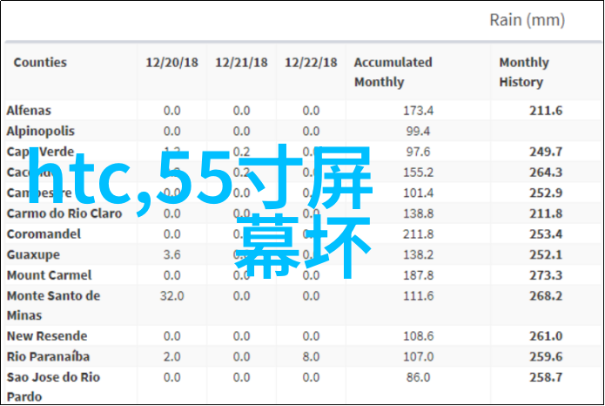Click the 32.0 rain value
This screenshot has width=605, height=406.
[171, 296]
